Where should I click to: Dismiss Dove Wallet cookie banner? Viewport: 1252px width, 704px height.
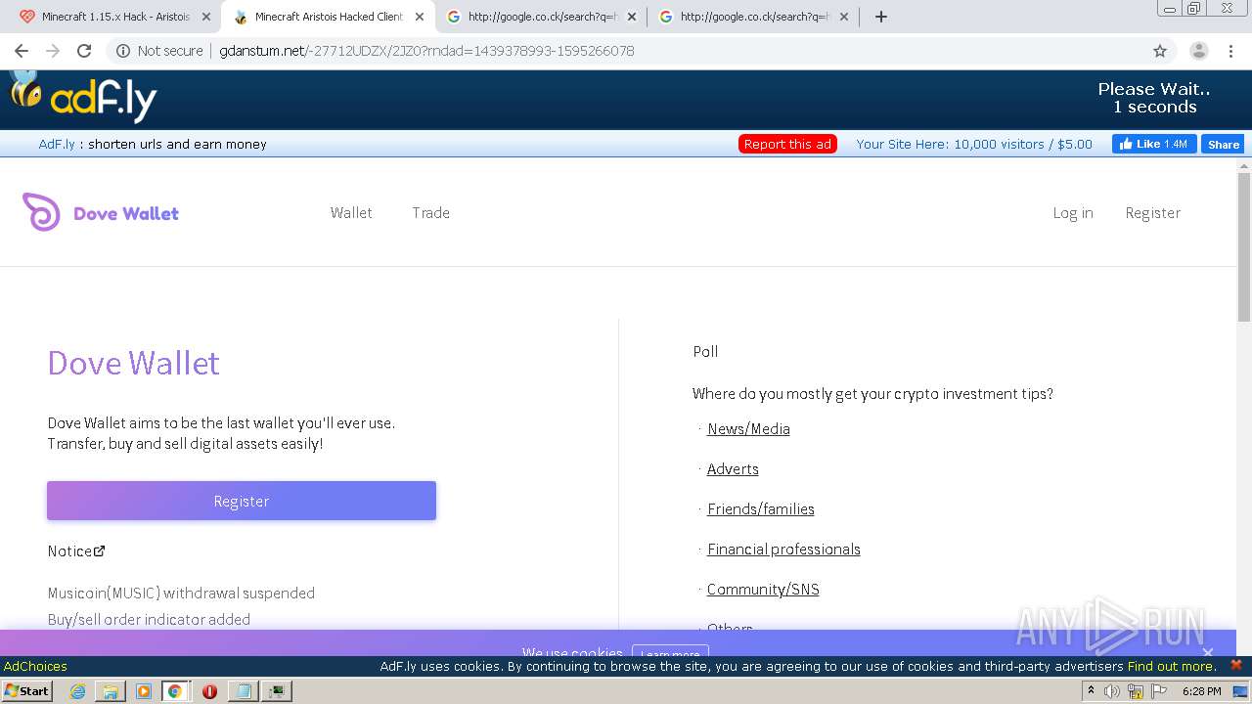pos(1208,652)
